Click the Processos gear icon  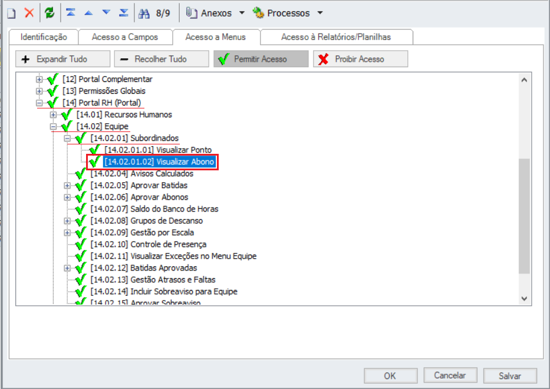click(x=258, y=13)
